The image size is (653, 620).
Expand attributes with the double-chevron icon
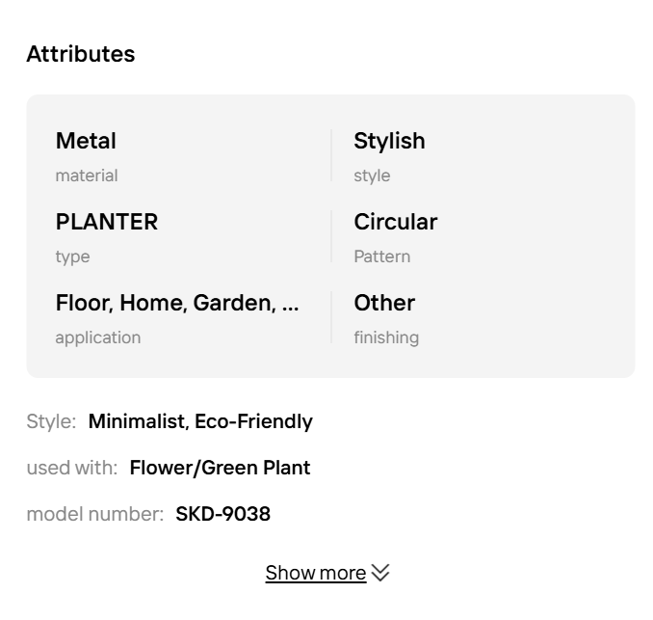coord(380,573)
